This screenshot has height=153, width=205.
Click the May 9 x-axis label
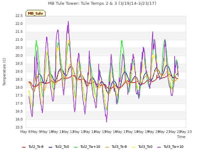coord(36,132)
